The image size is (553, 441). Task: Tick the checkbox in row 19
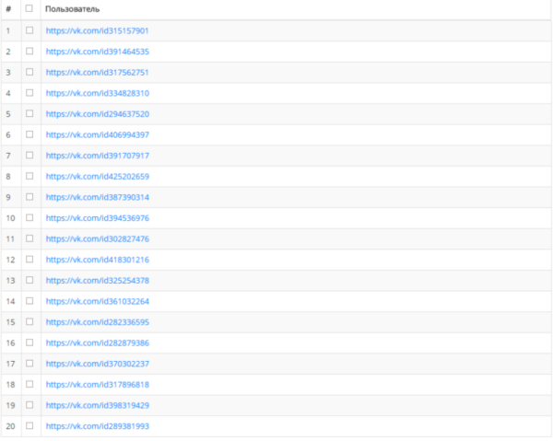pos(29,405)
